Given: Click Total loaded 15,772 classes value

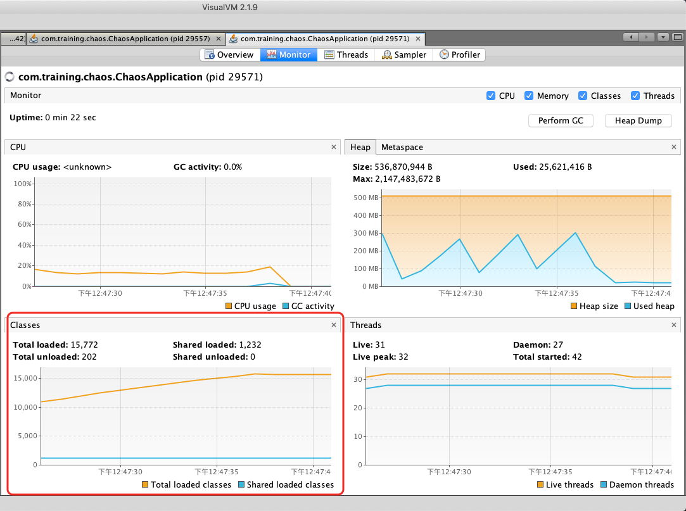Looking at the screenshot, I should coord(84,344).
